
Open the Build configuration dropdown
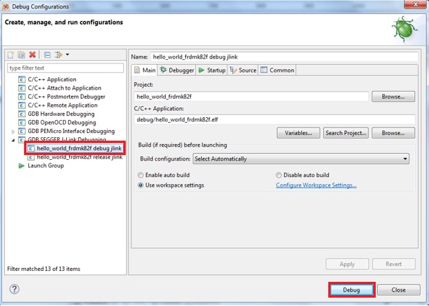pyautogui.click(x=301, y=159)
